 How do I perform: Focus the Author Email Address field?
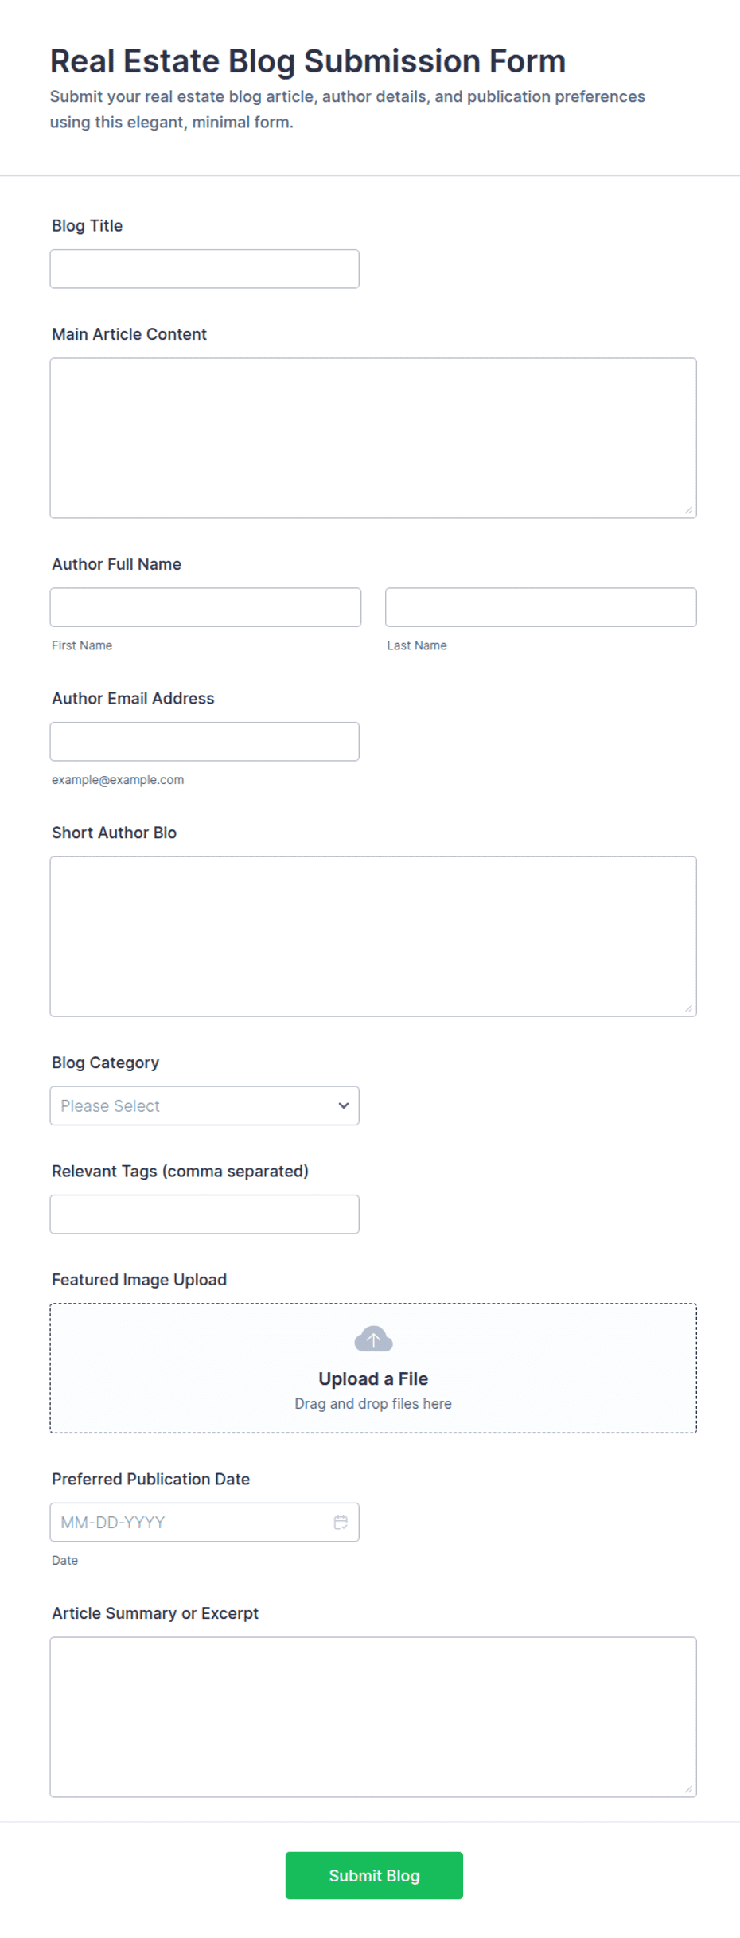(x=204, y=742)
